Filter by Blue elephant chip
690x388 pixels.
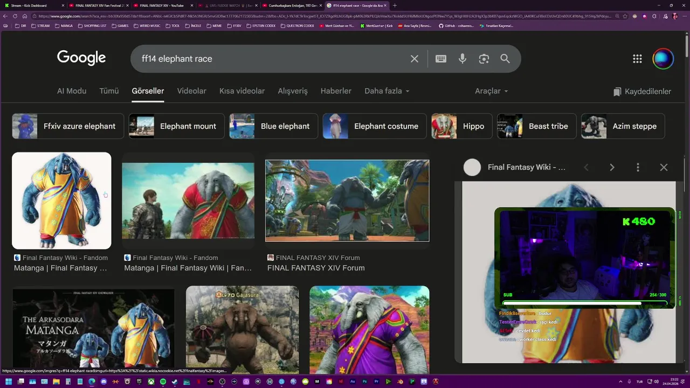tap(273, 126)
